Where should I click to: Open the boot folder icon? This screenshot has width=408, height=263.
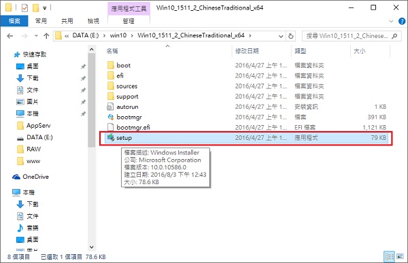tap(111, 65)
